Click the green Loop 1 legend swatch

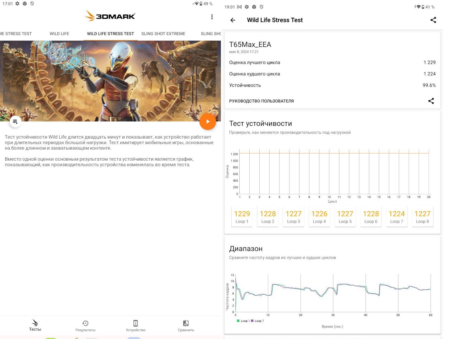[x=238, y=321]
